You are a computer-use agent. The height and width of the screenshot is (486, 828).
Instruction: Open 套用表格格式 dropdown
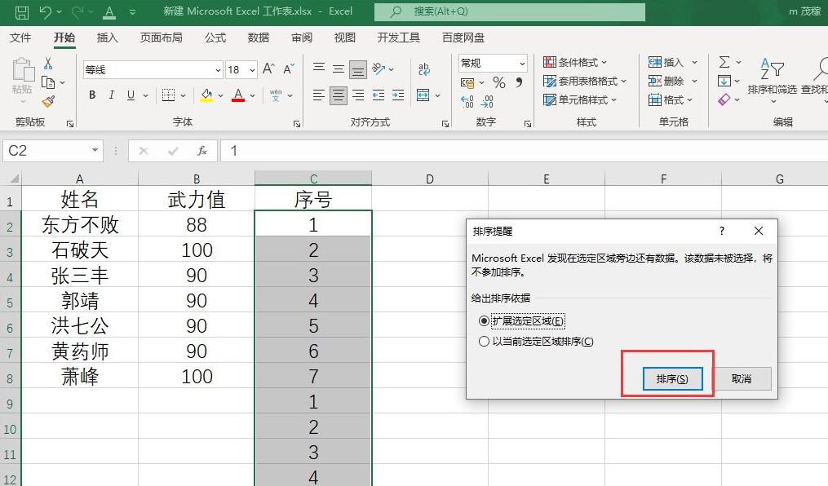pyautogui.click(x=585, y=82)
